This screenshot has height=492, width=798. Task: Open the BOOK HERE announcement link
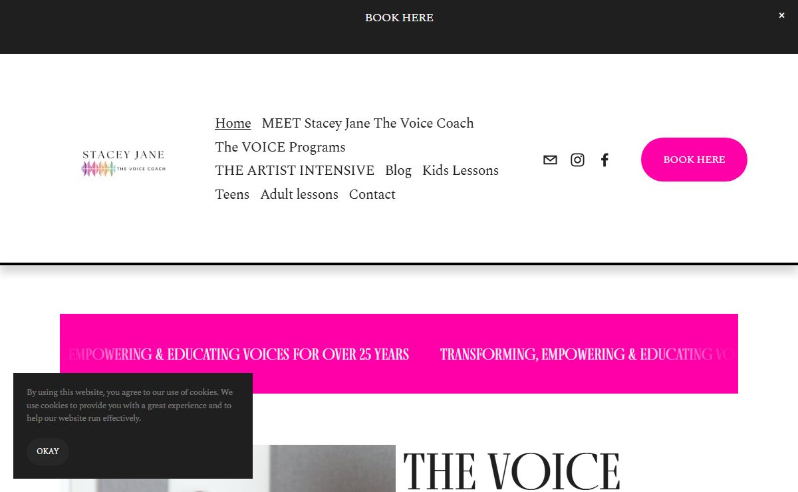399,17
